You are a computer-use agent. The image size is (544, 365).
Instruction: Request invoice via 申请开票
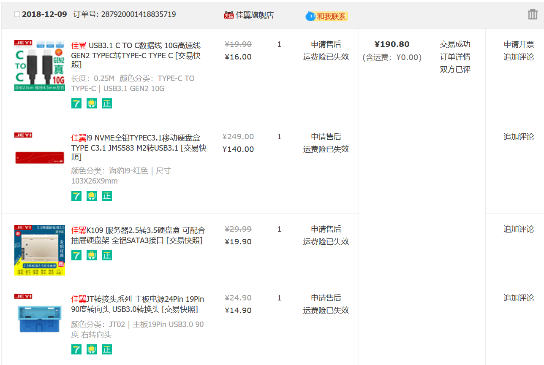pos(519,44)
